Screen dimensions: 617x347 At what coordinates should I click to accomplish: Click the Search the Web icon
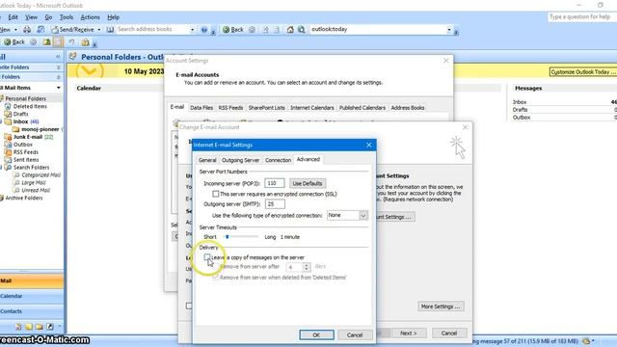(x=302, y=30)
